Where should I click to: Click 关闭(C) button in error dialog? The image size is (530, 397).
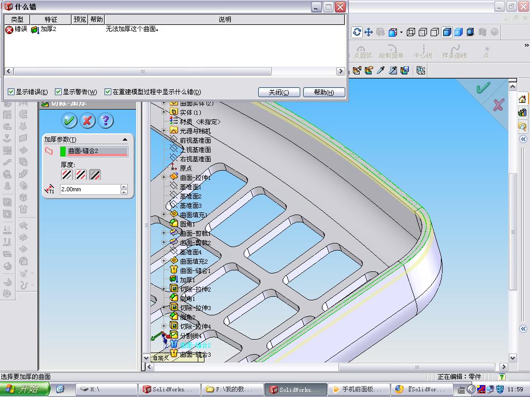(x=279, y=92)
